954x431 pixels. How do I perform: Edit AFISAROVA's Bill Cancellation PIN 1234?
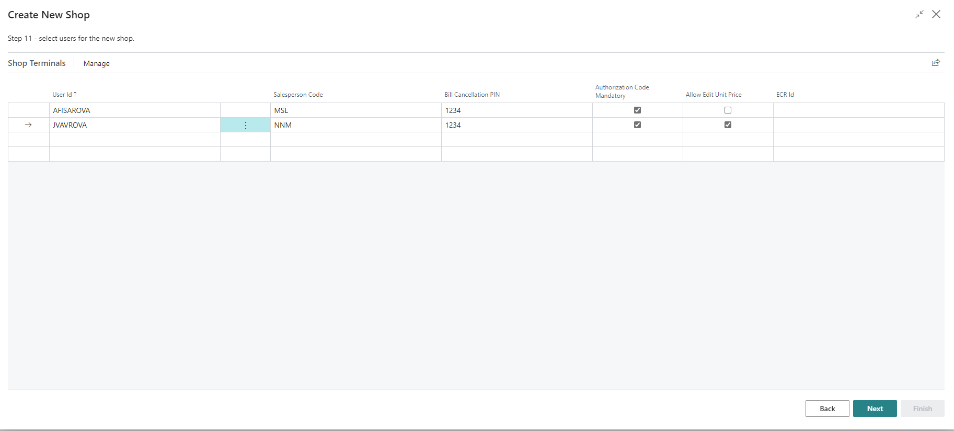point(517,110)
